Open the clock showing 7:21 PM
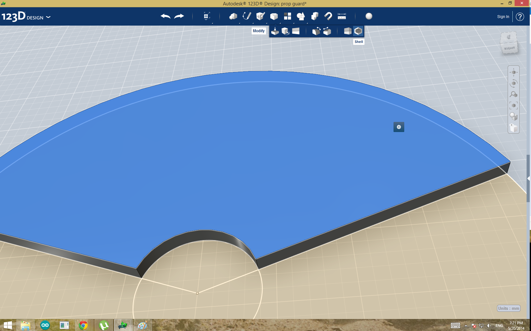 pos(516,326)
